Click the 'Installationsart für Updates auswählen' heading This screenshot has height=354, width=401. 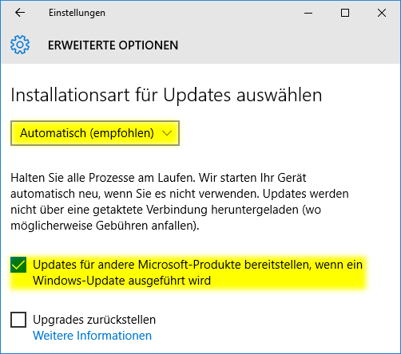(166, 95)
